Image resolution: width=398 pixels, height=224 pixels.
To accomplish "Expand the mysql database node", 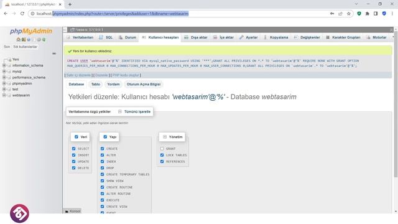I will click(x=4, y=72).
